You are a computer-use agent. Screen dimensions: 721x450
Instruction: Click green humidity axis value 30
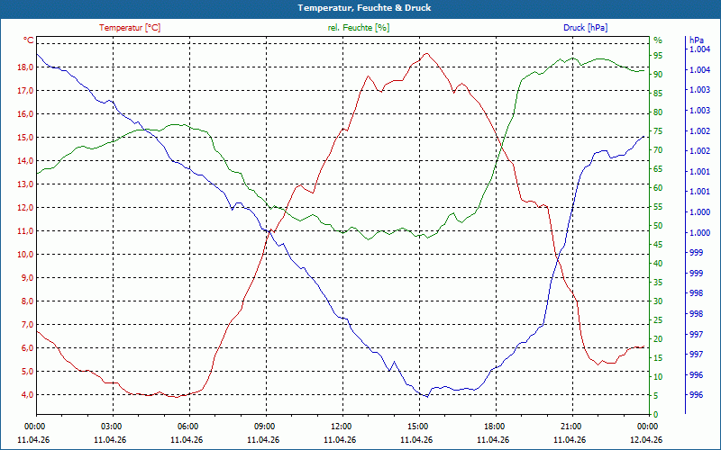tap(658, 301)
